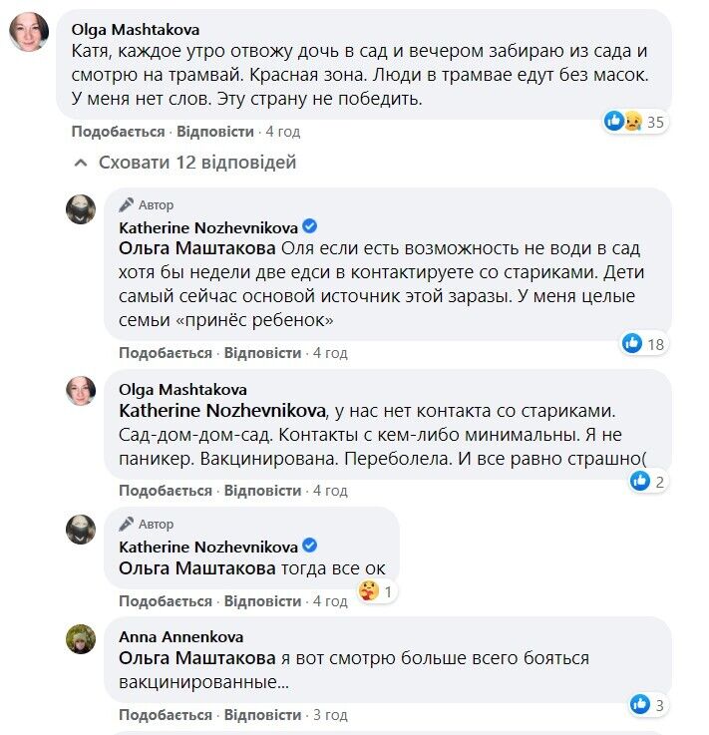Like Katherine's 'тогда все ок' reply

[x=166, y=601]
